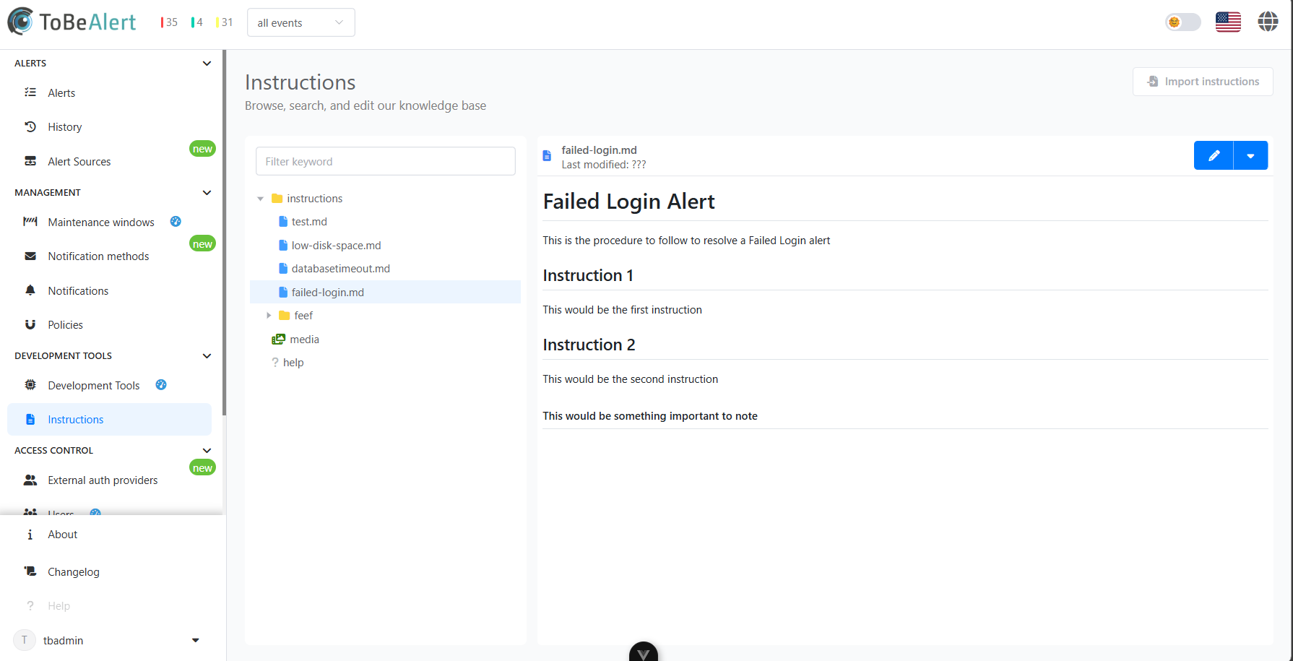Collapse the instructions folder
Image resolution: width=1293 pixels, height=661 pixels.
click(261, 199)
